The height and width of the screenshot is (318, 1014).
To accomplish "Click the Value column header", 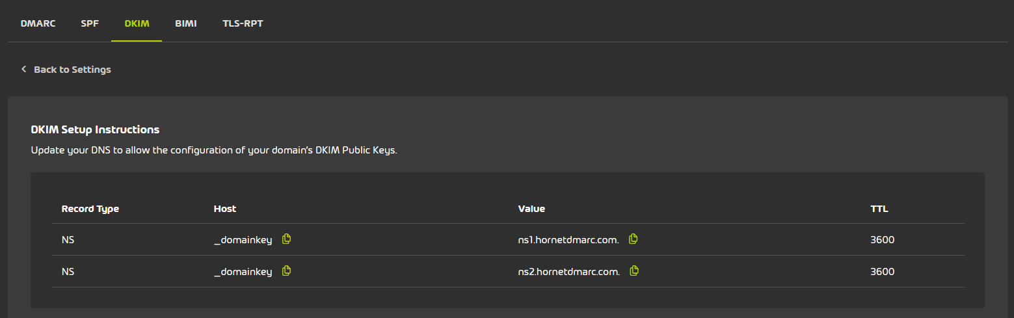I will (x=531, y=209).
